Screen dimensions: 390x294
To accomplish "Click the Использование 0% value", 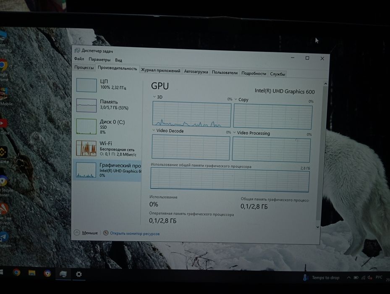I will [x=154, y=204].
